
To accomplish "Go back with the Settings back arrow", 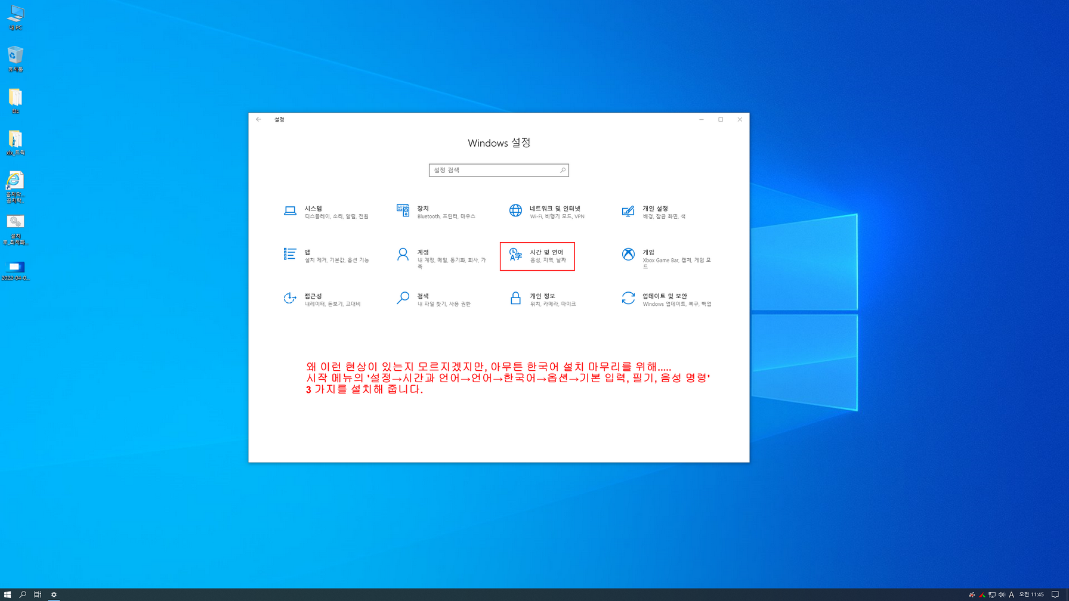I will 258,119.
